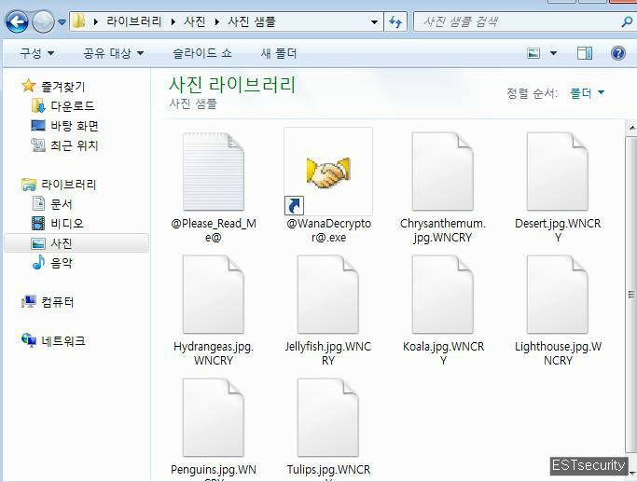Select 라이브러리 in the navigation pane
This screenshot has height=482, width=637.
pos(69,185)
